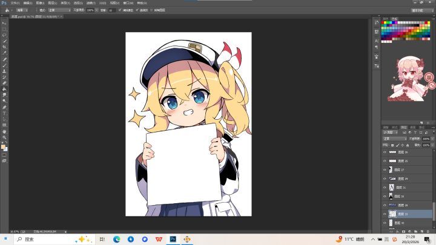This screenshot has width=436, height=245.
Task: Open Microsoft Edge from taskbar
Action: coord(116,239)
